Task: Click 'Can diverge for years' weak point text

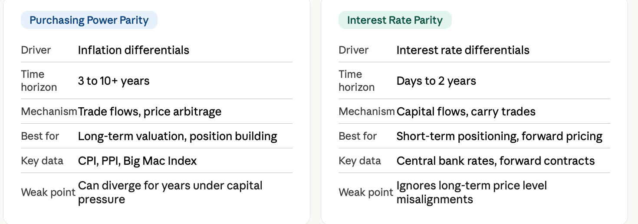Action: click(x=170, y=192)
